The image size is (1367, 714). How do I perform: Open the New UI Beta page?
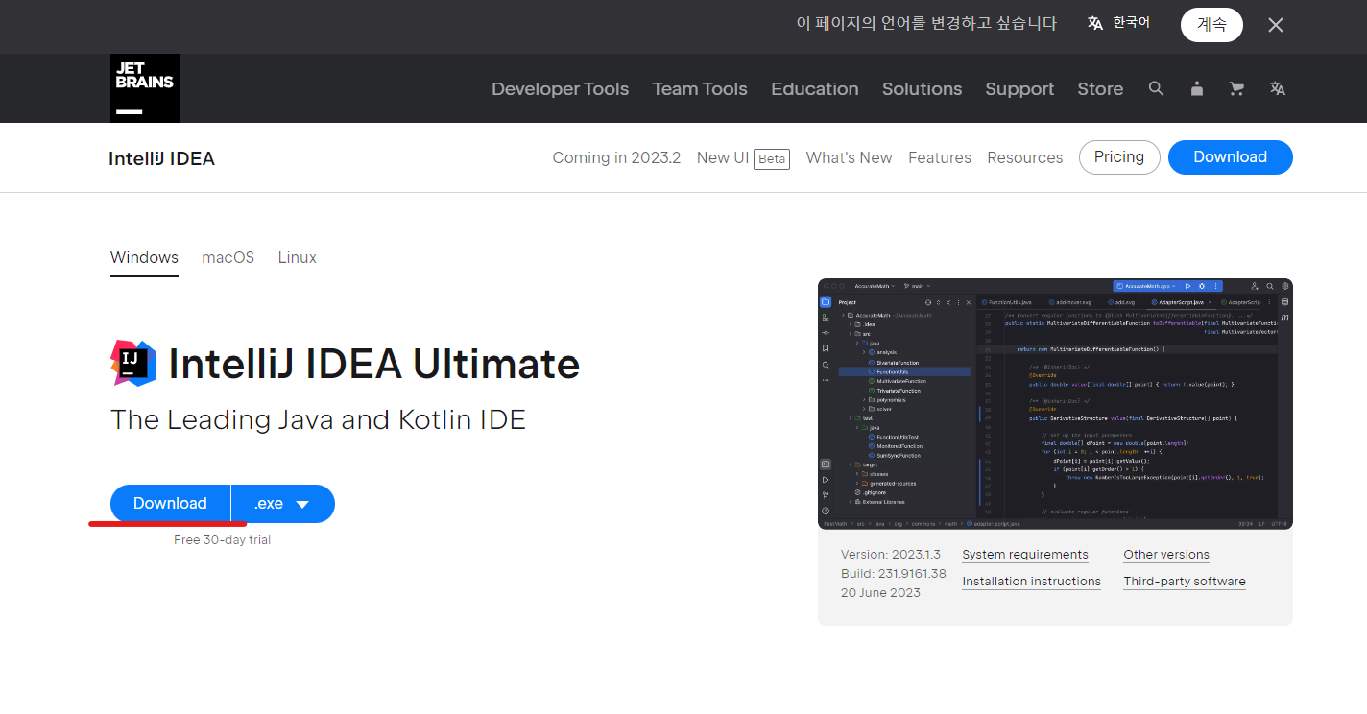point(743,157)
